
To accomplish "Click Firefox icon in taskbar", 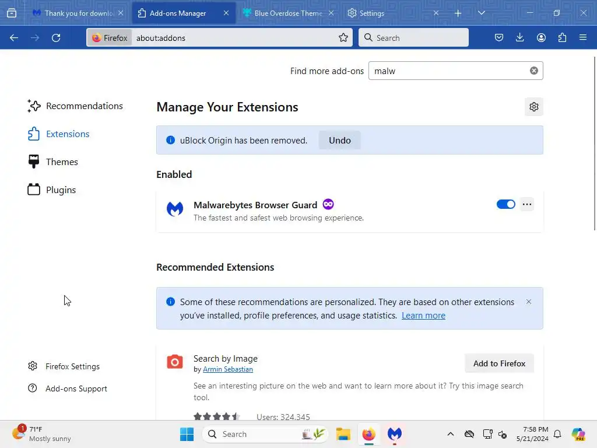I will (368, 434).
